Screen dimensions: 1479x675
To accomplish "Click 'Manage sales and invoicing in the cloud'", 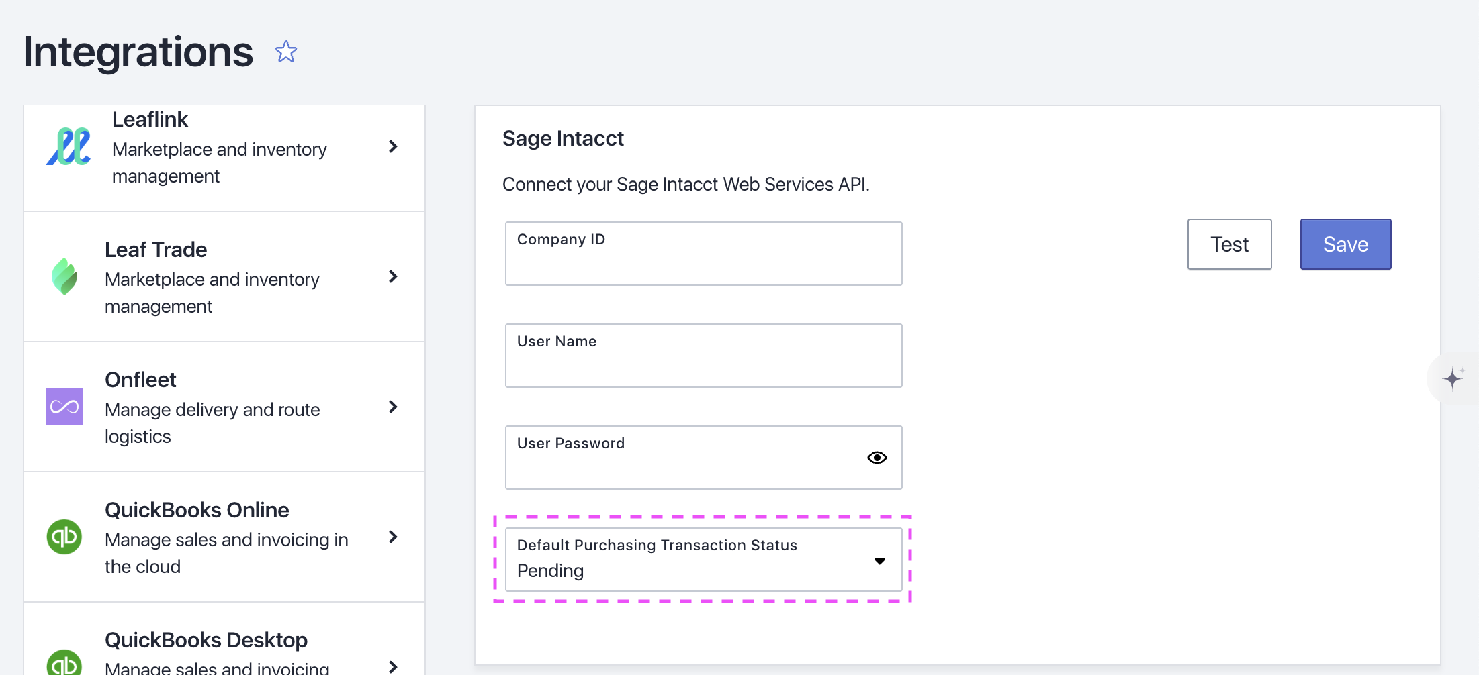I will click(226, 553).
